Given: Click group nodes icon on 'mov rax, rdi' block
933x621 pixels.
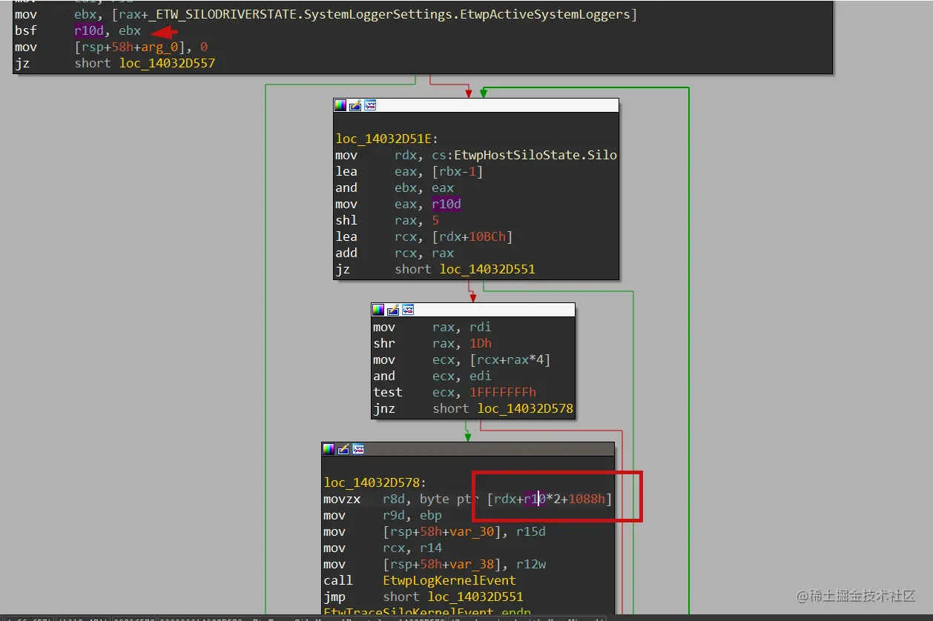Looking at the screenshot, I should coord(408,310).
